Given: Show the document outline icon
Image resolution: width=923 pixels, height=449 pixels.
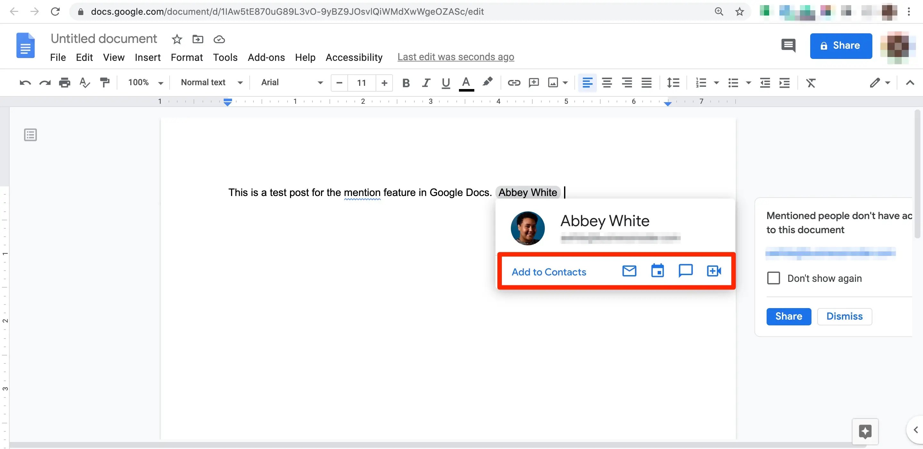Looking at the screenshot, I should coord(30,135).
